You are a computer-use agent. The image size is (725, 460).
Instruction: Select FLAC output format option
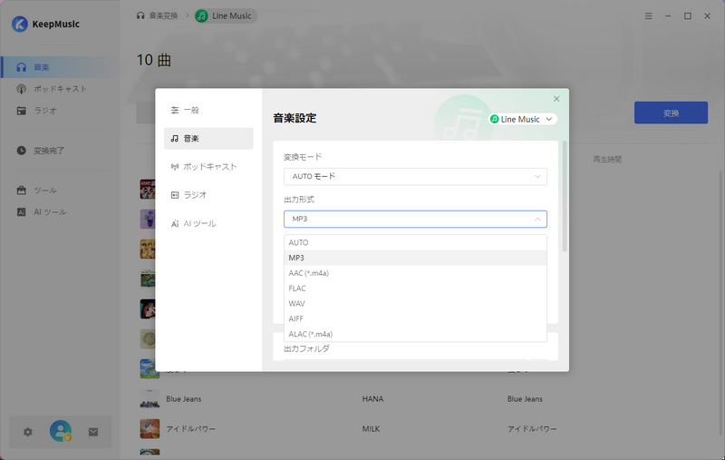[x=415, y=289]
